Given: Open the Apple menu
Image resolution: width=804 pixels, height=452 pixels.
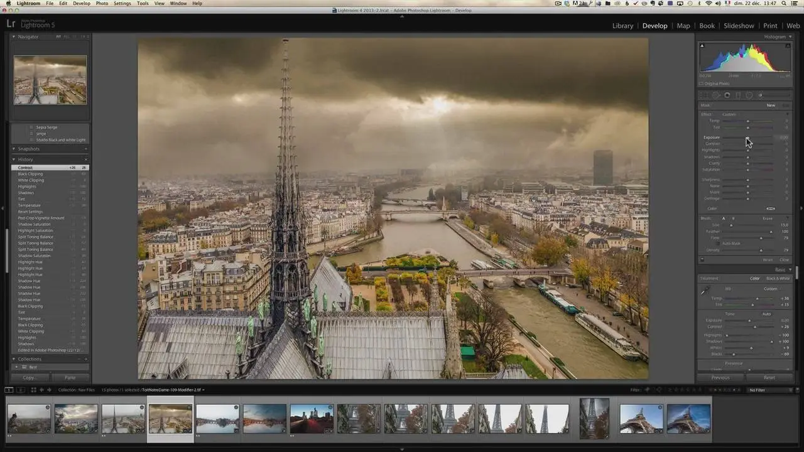Looking at the screenshot, I should click(x=8, y=3).
